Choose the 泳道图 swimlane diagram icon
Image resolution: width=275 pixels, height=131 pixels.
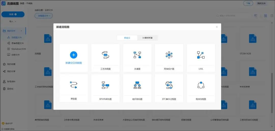pyautogui.click(x=137, y=55)
